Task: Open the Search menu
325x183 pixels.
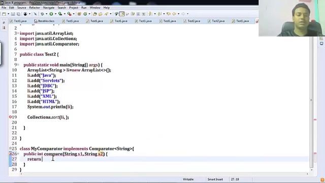Action: (62, 8)
